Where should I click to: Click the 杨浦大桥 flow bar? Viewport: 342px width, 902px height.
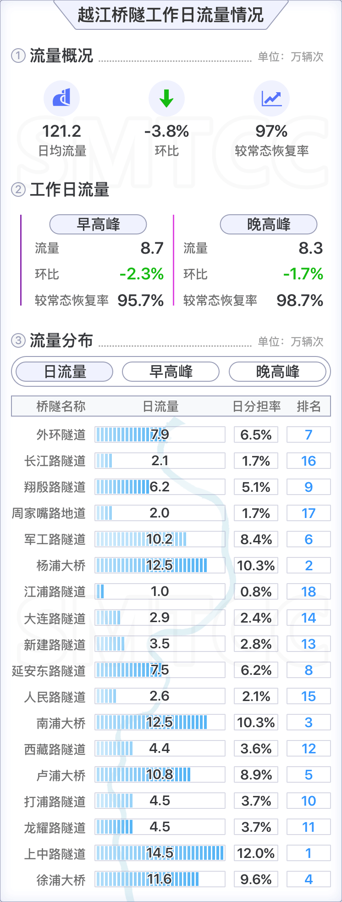[160, 566]
